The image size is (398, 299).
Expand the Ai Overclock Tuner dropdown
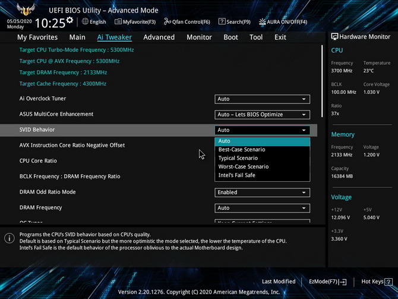tap(262, 99)
